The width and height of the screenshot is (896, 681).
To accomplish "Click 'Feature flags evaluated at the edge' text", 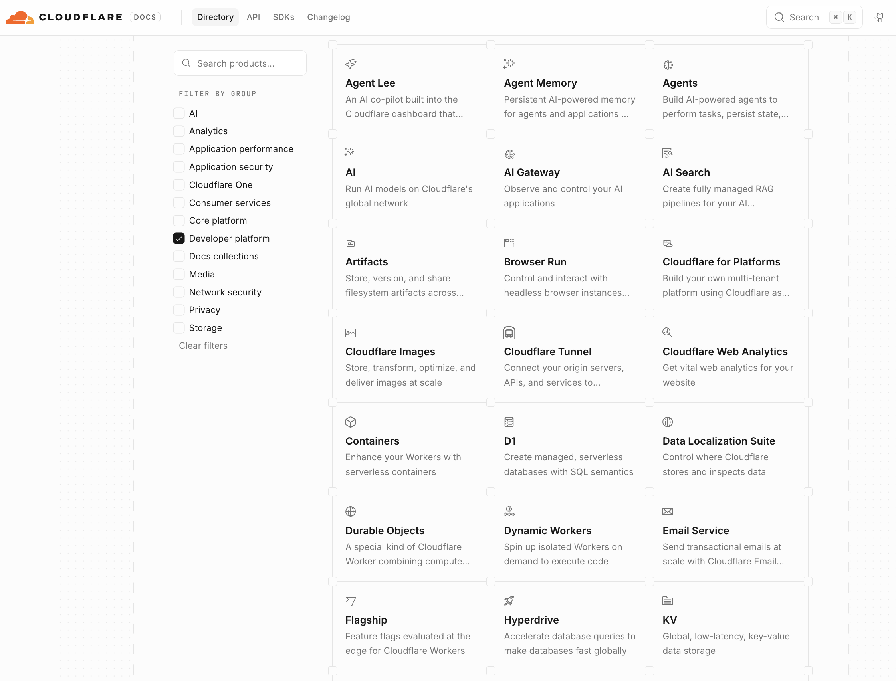I will tap(408, 643).
